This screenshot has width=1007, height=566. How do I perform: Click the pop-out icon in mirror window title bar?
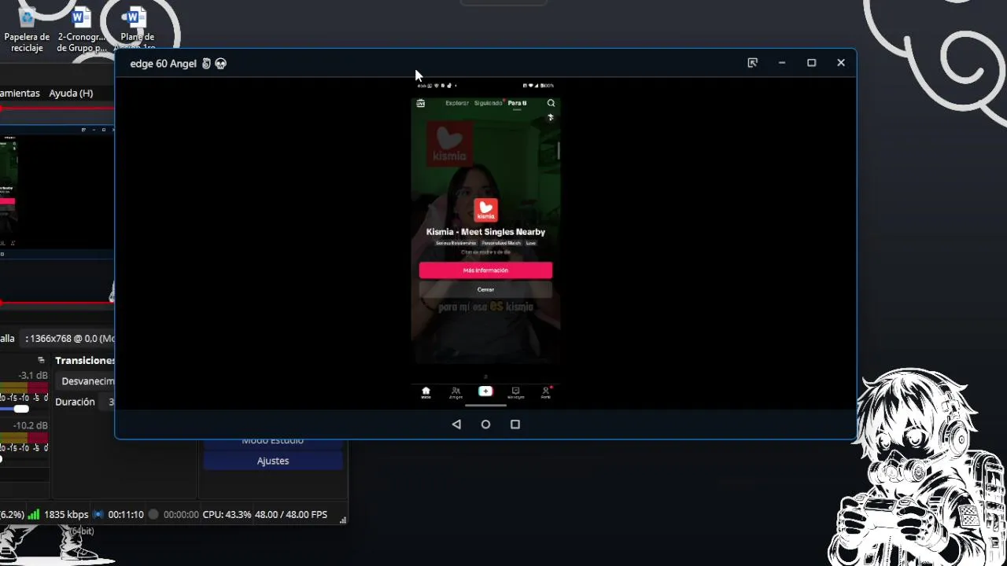coord(752,63)
